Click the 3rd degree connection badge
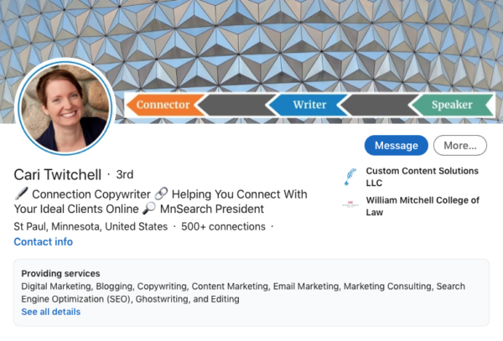The height and width of the screenshot is (341, 503). click(125, 174)
